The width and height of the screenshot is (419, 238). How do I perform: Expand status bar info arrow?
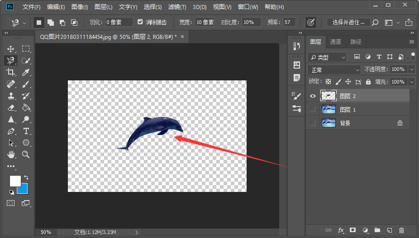click(137, 233)
